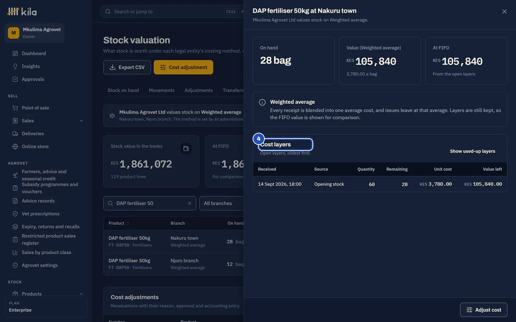
Task: Expand the Sales submenu chevron
Action: pos(81,121)
